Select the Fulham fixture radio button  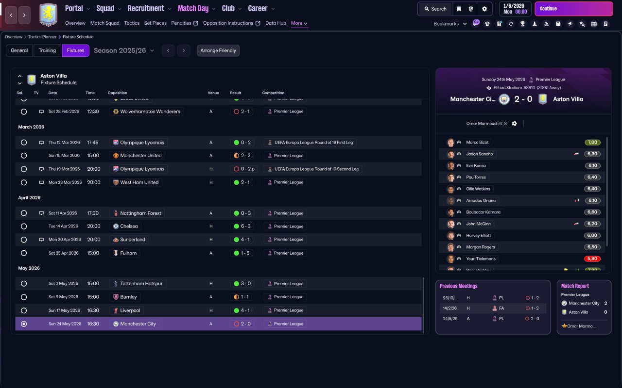click(24, 253)
